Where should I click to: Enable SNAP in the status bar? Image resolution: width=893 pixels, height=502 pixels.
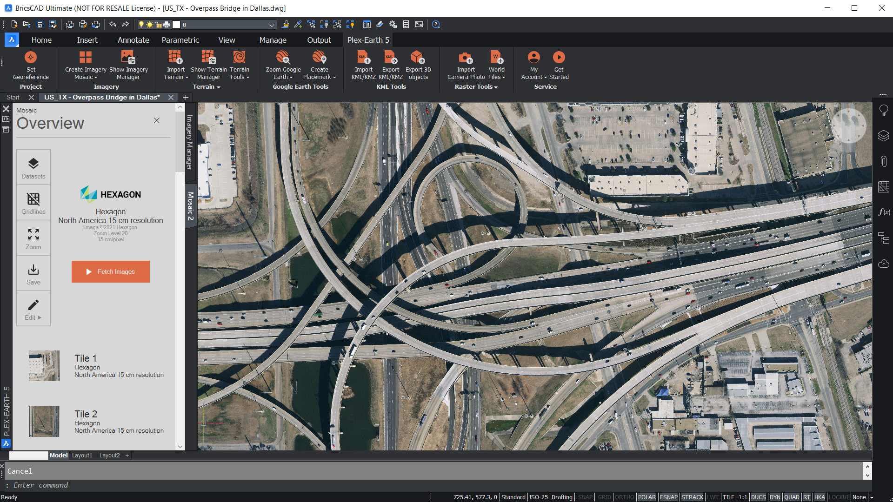(585, 497)
